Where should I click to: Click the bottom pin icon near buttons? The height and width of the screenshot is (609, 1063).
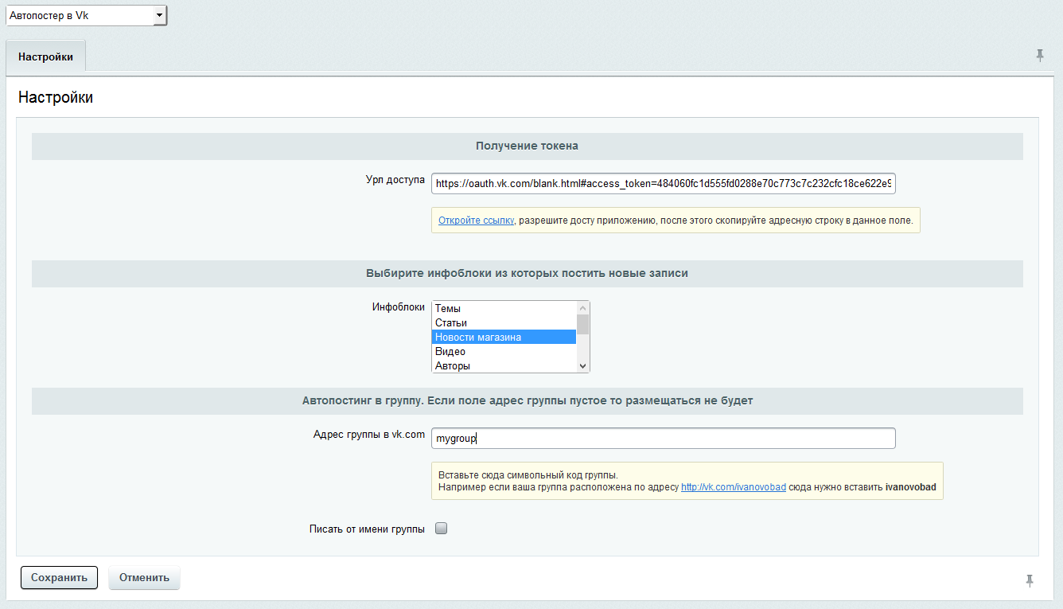click(1030, 580)
